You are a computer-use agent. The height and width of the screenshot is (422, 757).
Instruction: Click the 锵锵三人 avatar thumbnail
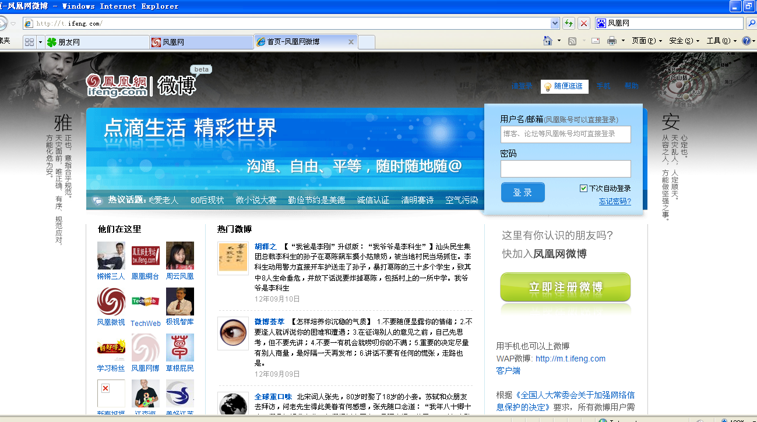[111, 256]
